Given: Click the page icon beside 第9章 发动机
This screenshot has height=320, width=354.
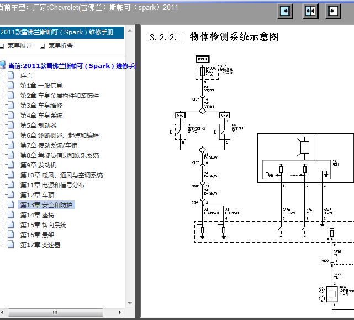Looking at the screenshot, I should [11, 165].
